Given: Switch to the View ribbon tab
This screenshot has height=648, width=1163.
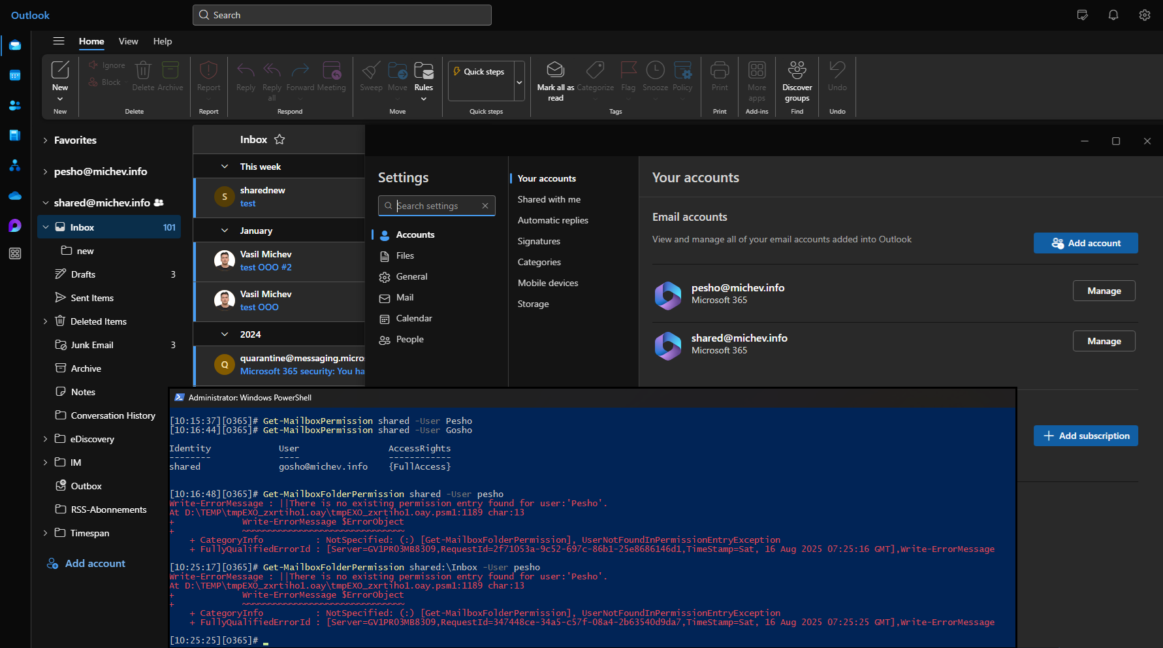Looking at the screenshot, I should coord(128,41).
